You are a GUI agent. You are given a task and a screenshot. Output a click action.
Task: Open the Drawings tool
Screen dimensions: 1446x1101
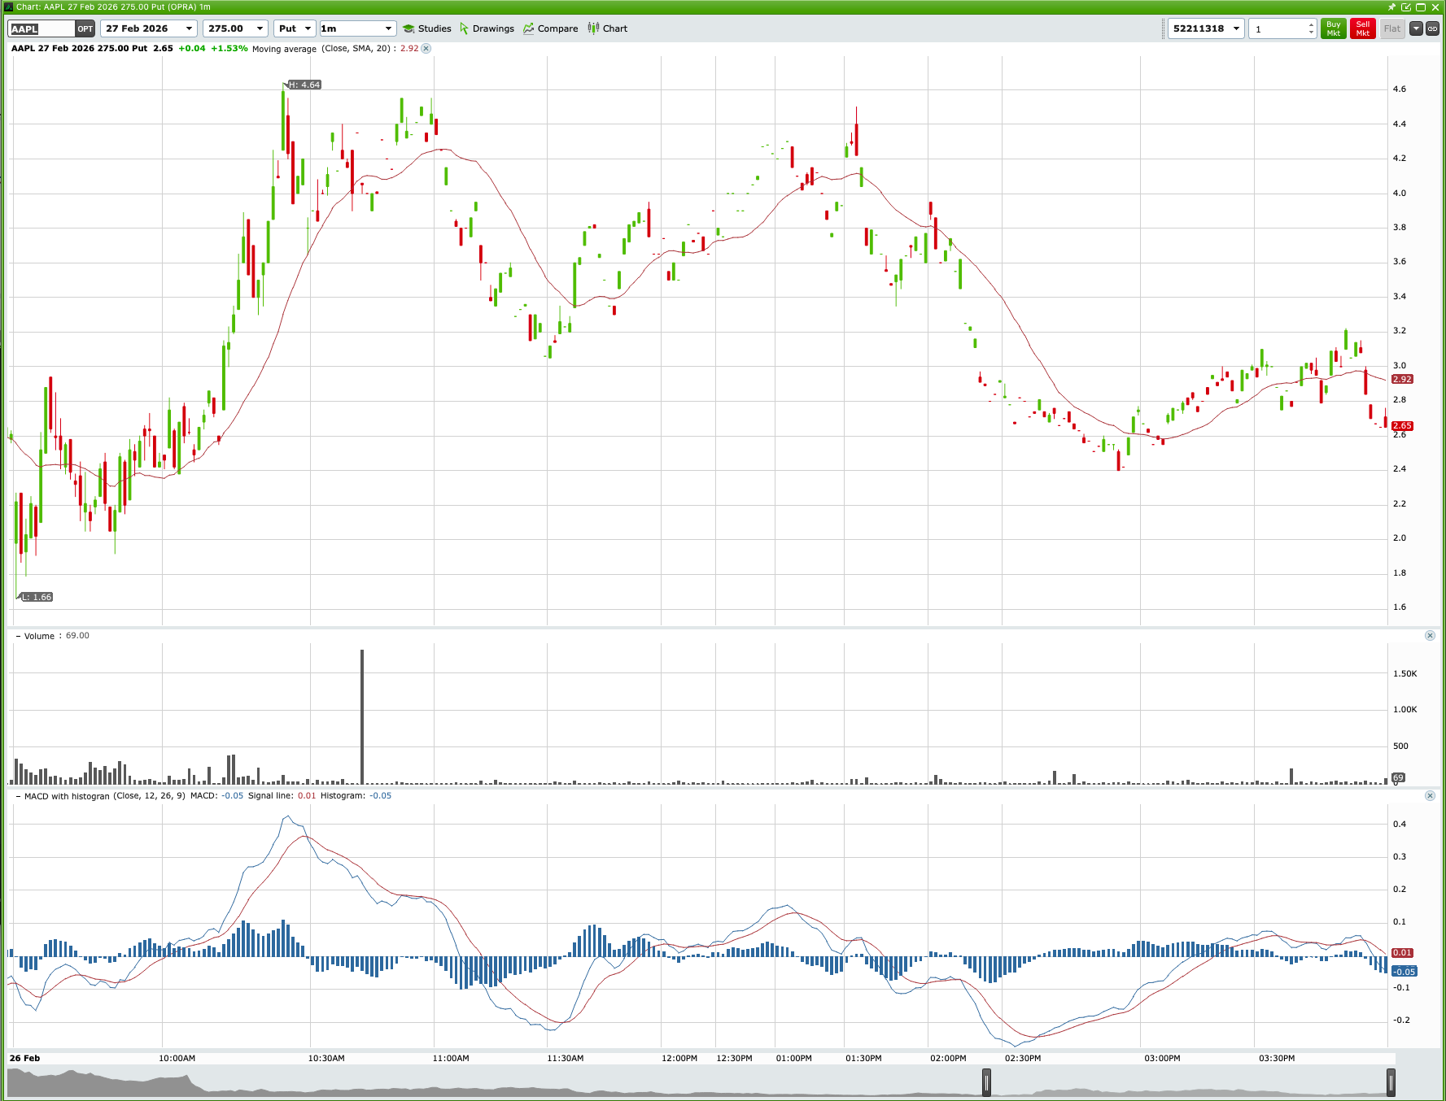point(488,28)
